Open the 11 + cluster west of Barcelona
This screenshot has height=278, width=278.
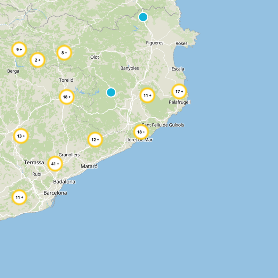(19, 197)
